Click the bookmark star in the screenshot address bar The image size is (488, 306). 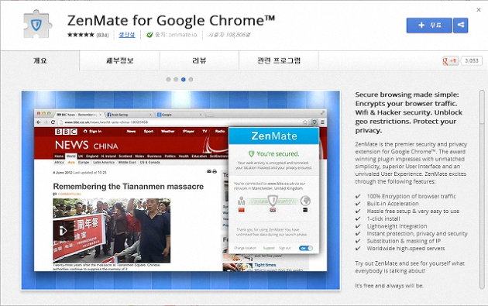coord(305,122)
